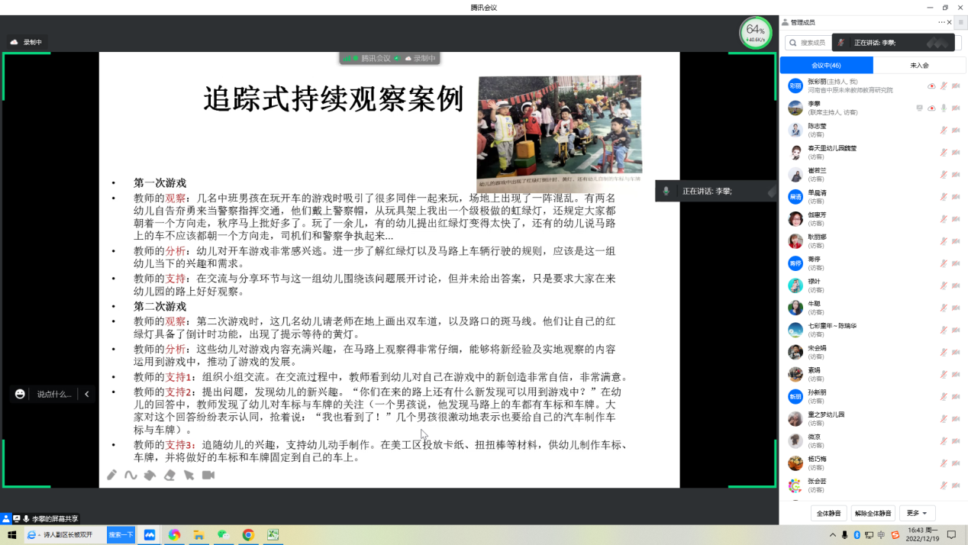The width and height of the screenshot is (968, 545).
Task: Click the emoji icon in chat bar
Action: [x=20, y=394]
